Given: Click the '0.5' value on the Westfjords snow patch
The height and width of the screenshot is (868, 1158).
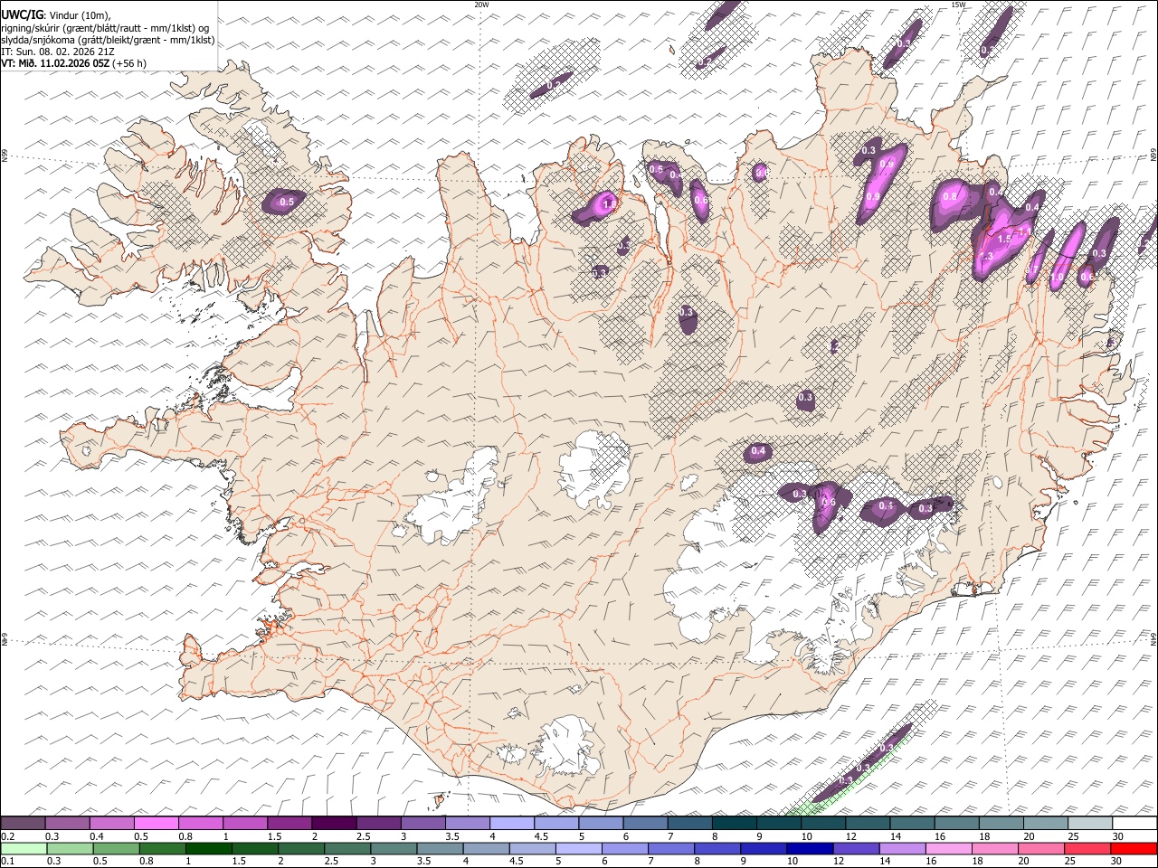Looking at the screenshot, I should pyautogui.click(x=287, y=203).
